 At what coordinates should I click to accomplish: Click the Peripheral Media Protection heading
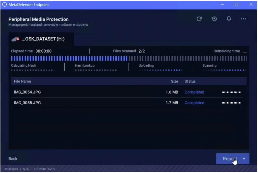pos(39,19)
